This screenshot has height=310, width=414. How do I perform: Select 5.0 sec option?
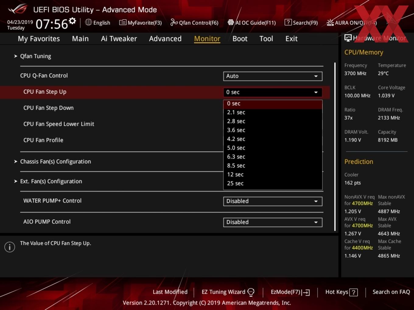pos(273,148)
